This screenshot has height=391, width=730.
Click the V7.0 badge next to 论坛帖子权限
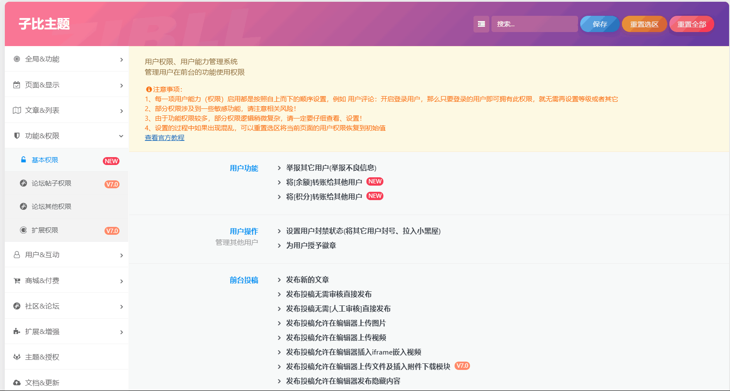pyautogui.click(x=112, y=184)
